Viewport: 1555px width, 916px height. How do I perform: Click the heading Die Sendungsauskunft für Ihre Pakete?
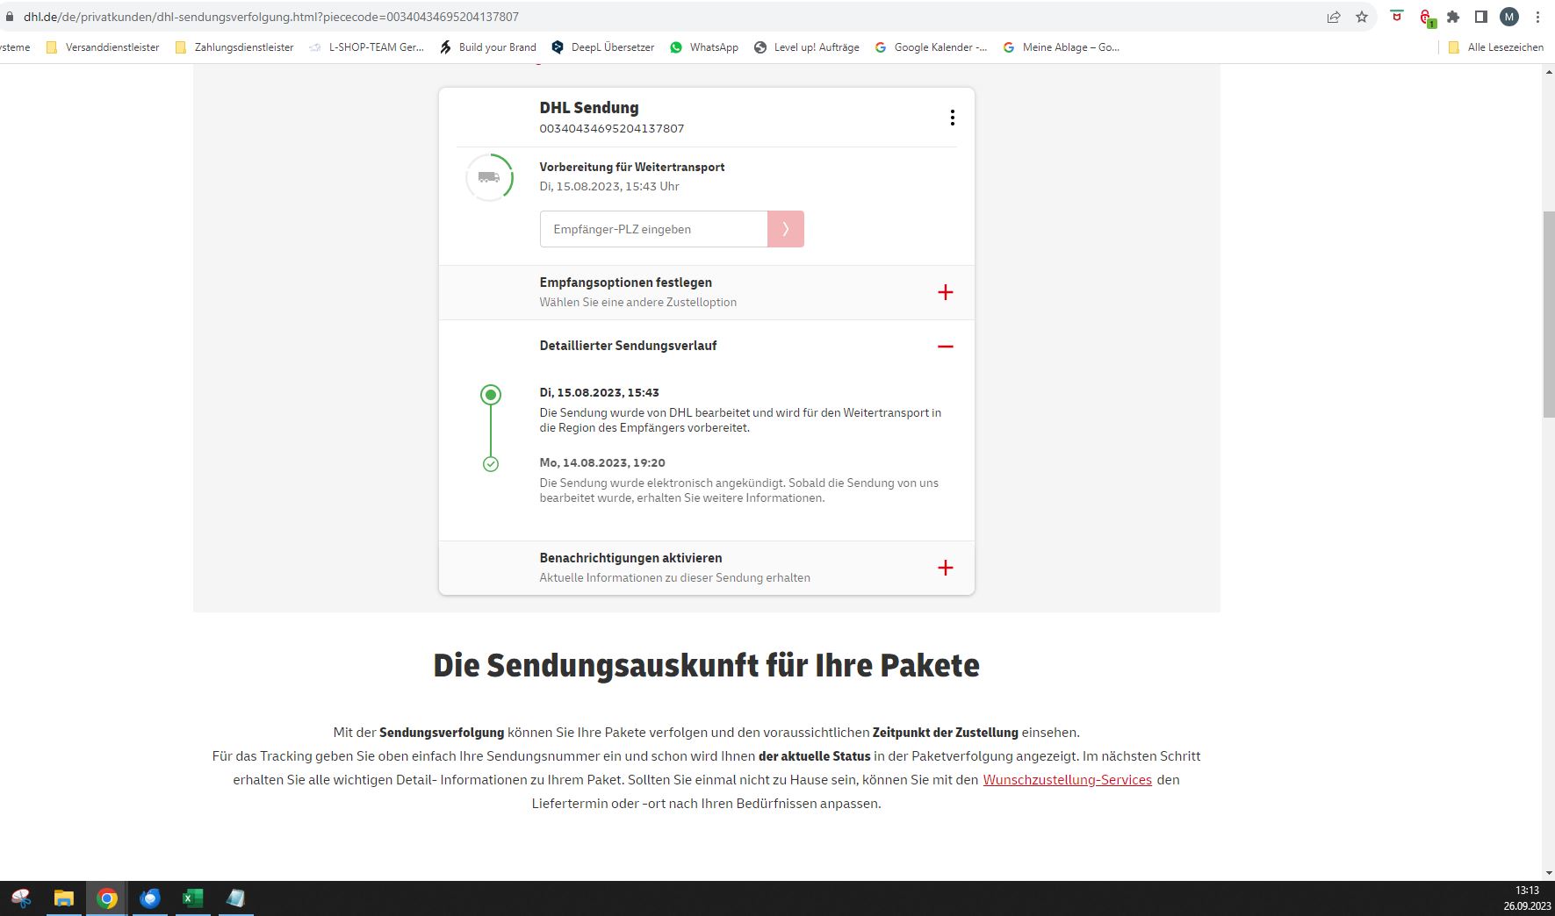707,665
